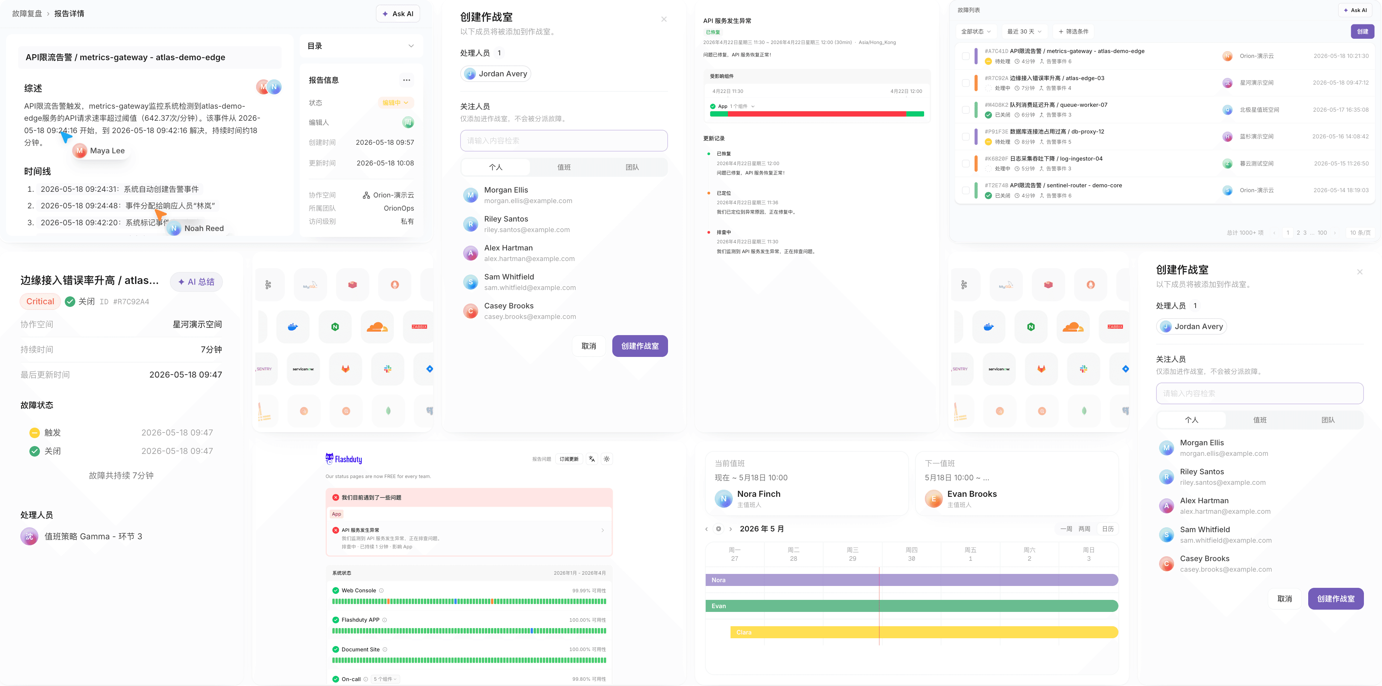
Task: Click the jump-to-today icon beside 2026 年 5 月
Action: coord(718,529)
